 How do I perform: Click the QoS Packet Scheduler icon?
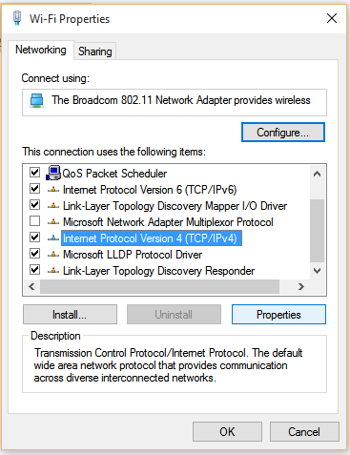click(x=53, y=173)
